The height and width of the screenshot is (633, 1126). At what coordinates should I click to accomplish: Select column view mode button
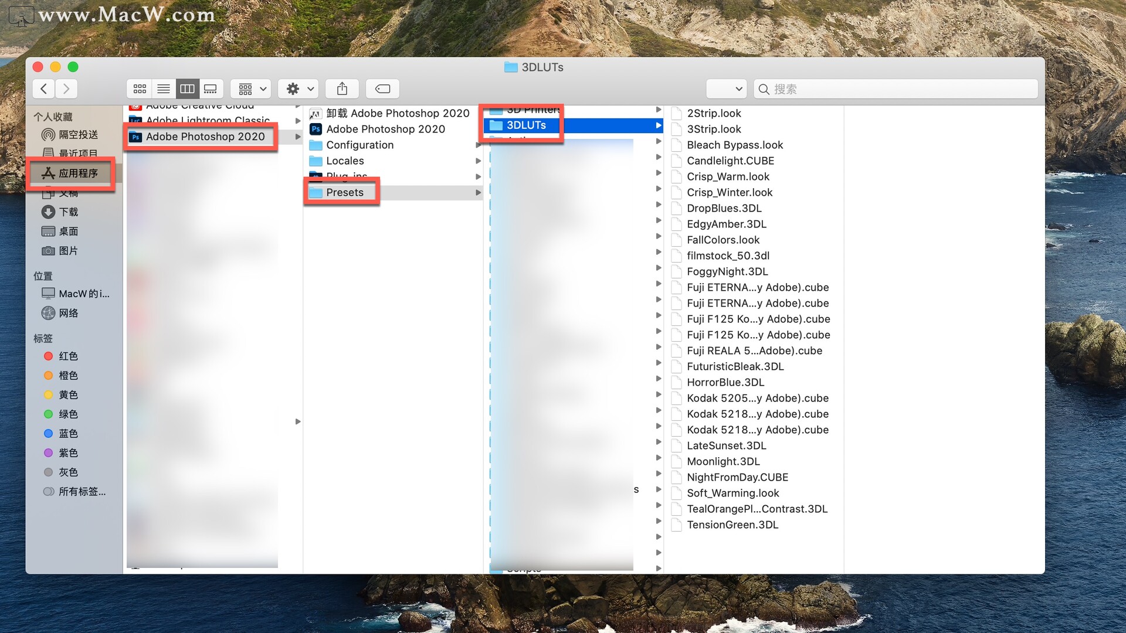coord(187,89)
